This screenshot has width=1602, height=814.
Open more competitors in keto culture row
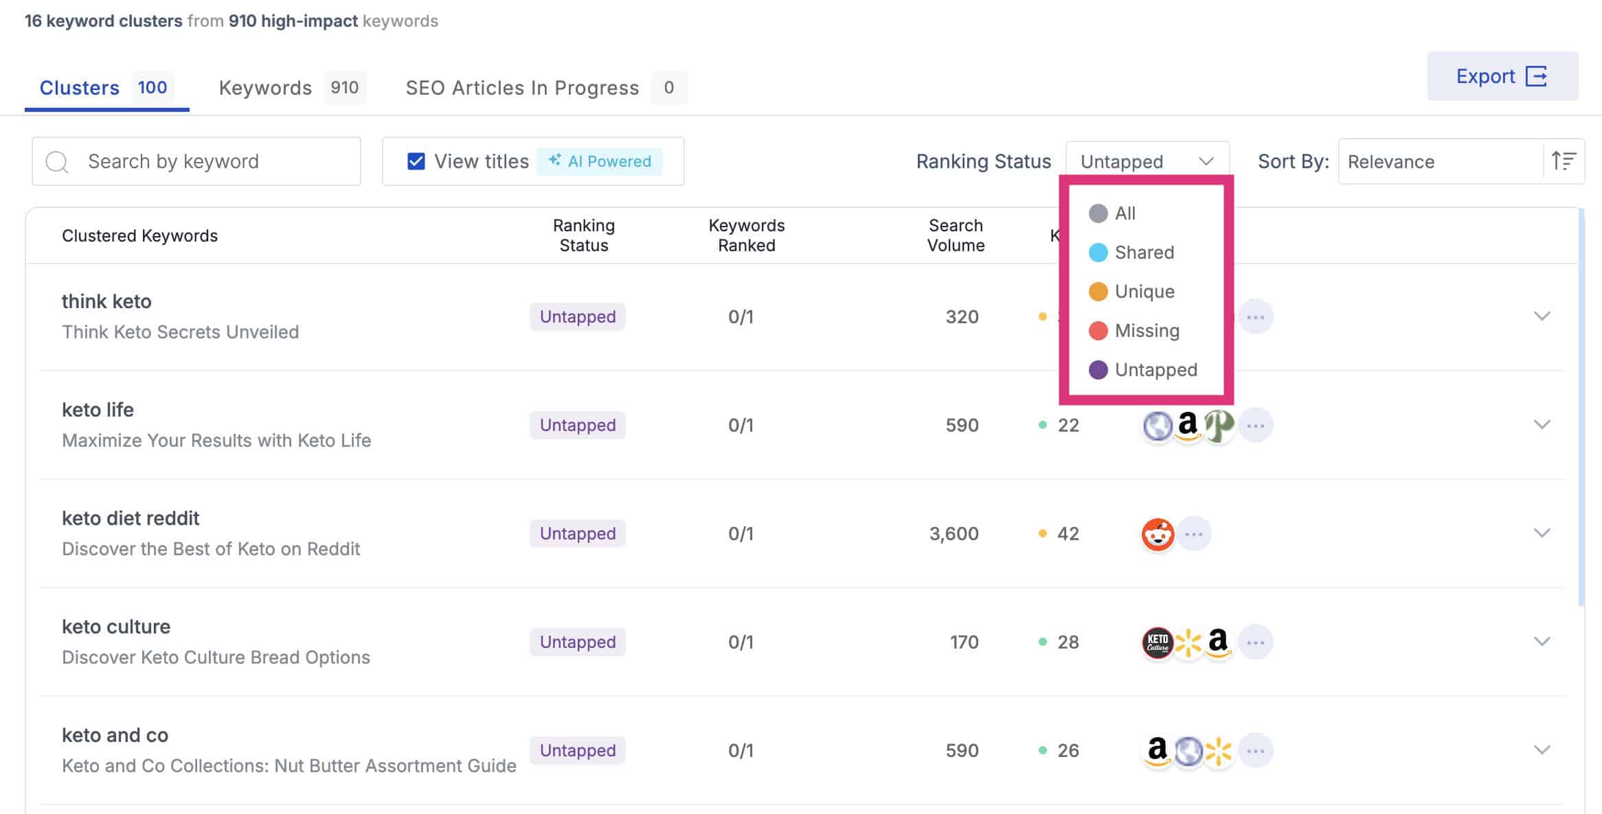[1256, 642]
